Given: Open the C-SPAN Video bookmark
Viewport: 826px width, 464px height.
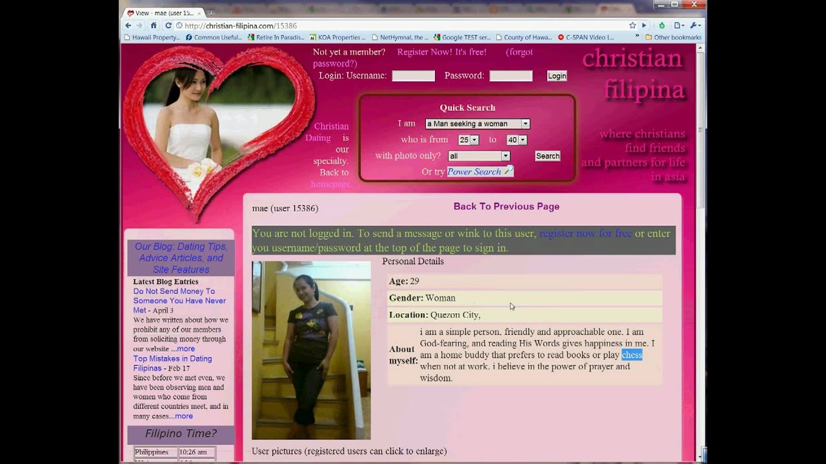Looking at the screenshot, I should (585, 37).
